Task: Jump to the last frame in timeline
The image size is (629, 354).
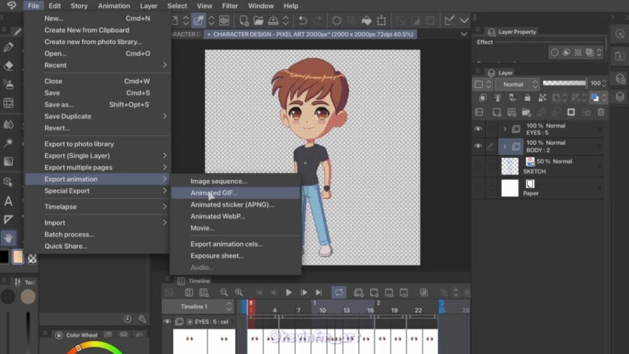Action: coord(318,293)
